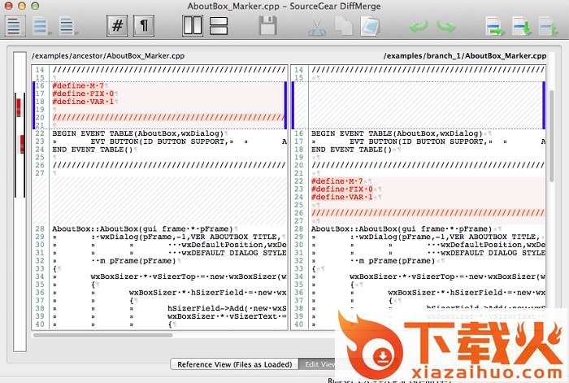The image size is (569, 383).
Task: Click the #define M 7 line in left pane
Action: point(81,85)
